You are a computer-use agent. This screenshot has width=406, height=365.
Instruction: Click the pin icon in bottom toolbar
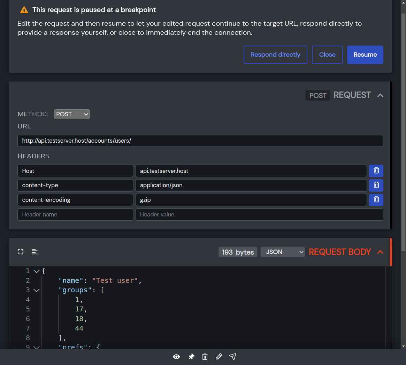coord(191,357)
